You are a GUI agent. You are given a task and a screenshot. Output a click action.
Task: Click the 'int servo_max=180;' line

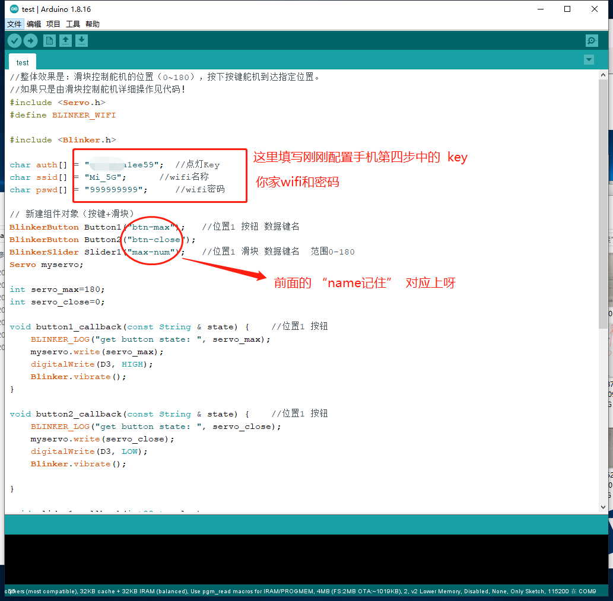point(57,290)
